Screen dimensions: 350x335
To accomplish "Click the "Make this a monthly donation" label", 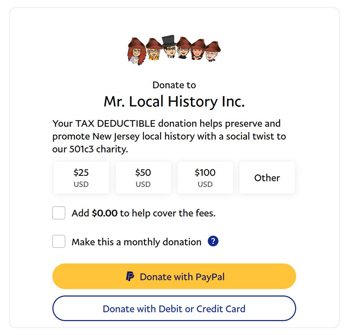I will point(137,242).
